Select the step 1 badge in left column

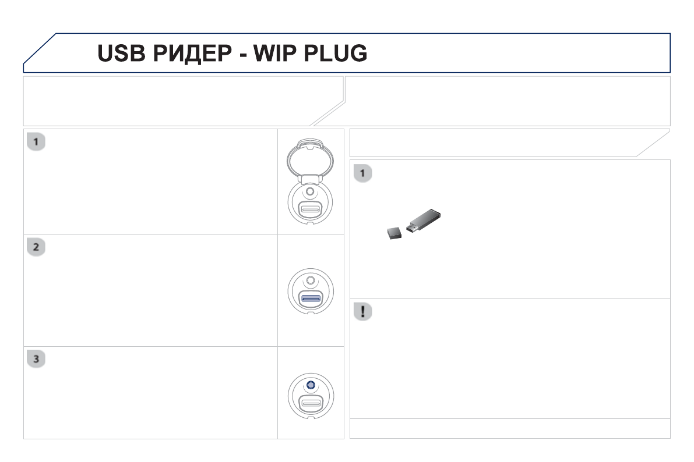(37, 141)
